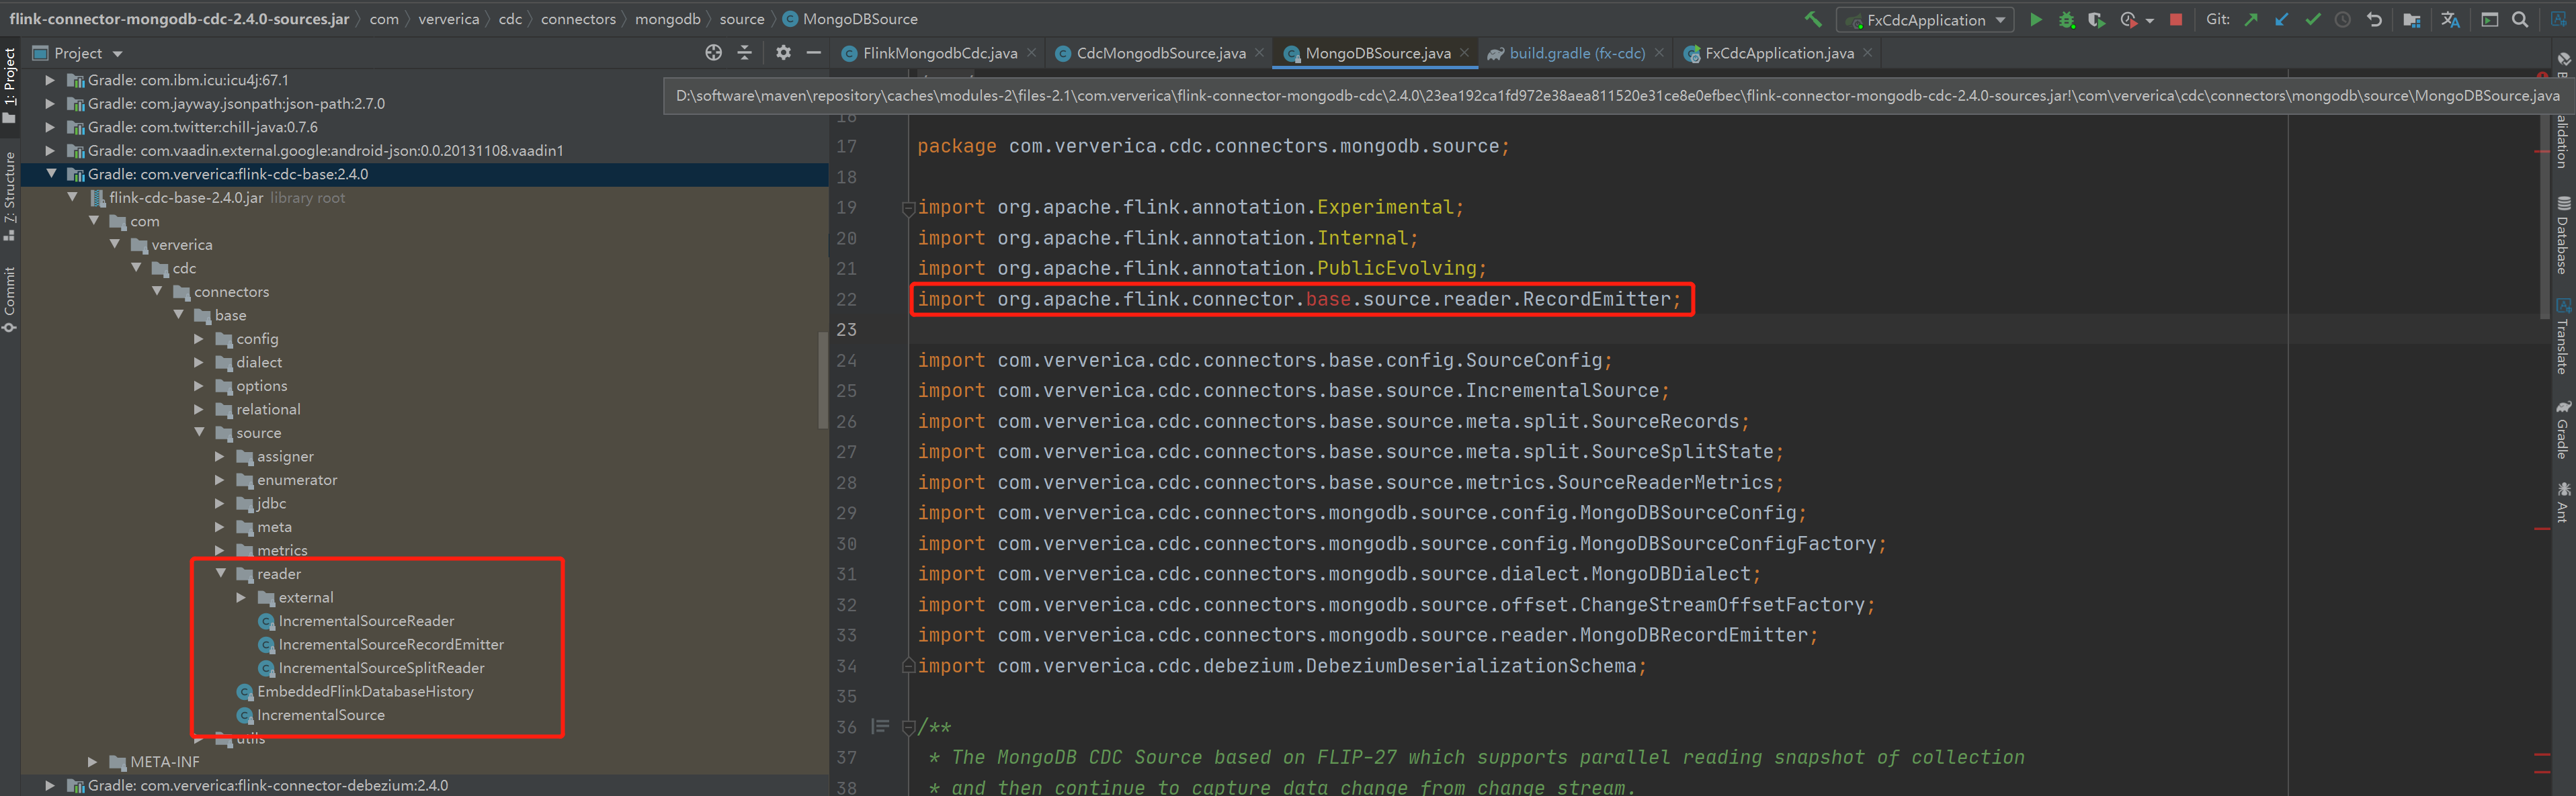
Task: Click the ververica breadcrumb in navigation bar
Action: (448, 19)
